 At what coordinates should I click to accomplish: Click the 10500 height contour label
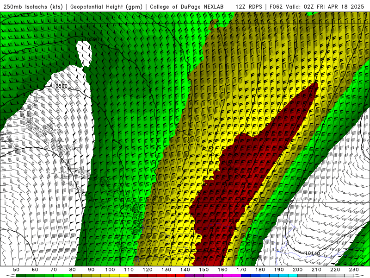tap(91, 39)
